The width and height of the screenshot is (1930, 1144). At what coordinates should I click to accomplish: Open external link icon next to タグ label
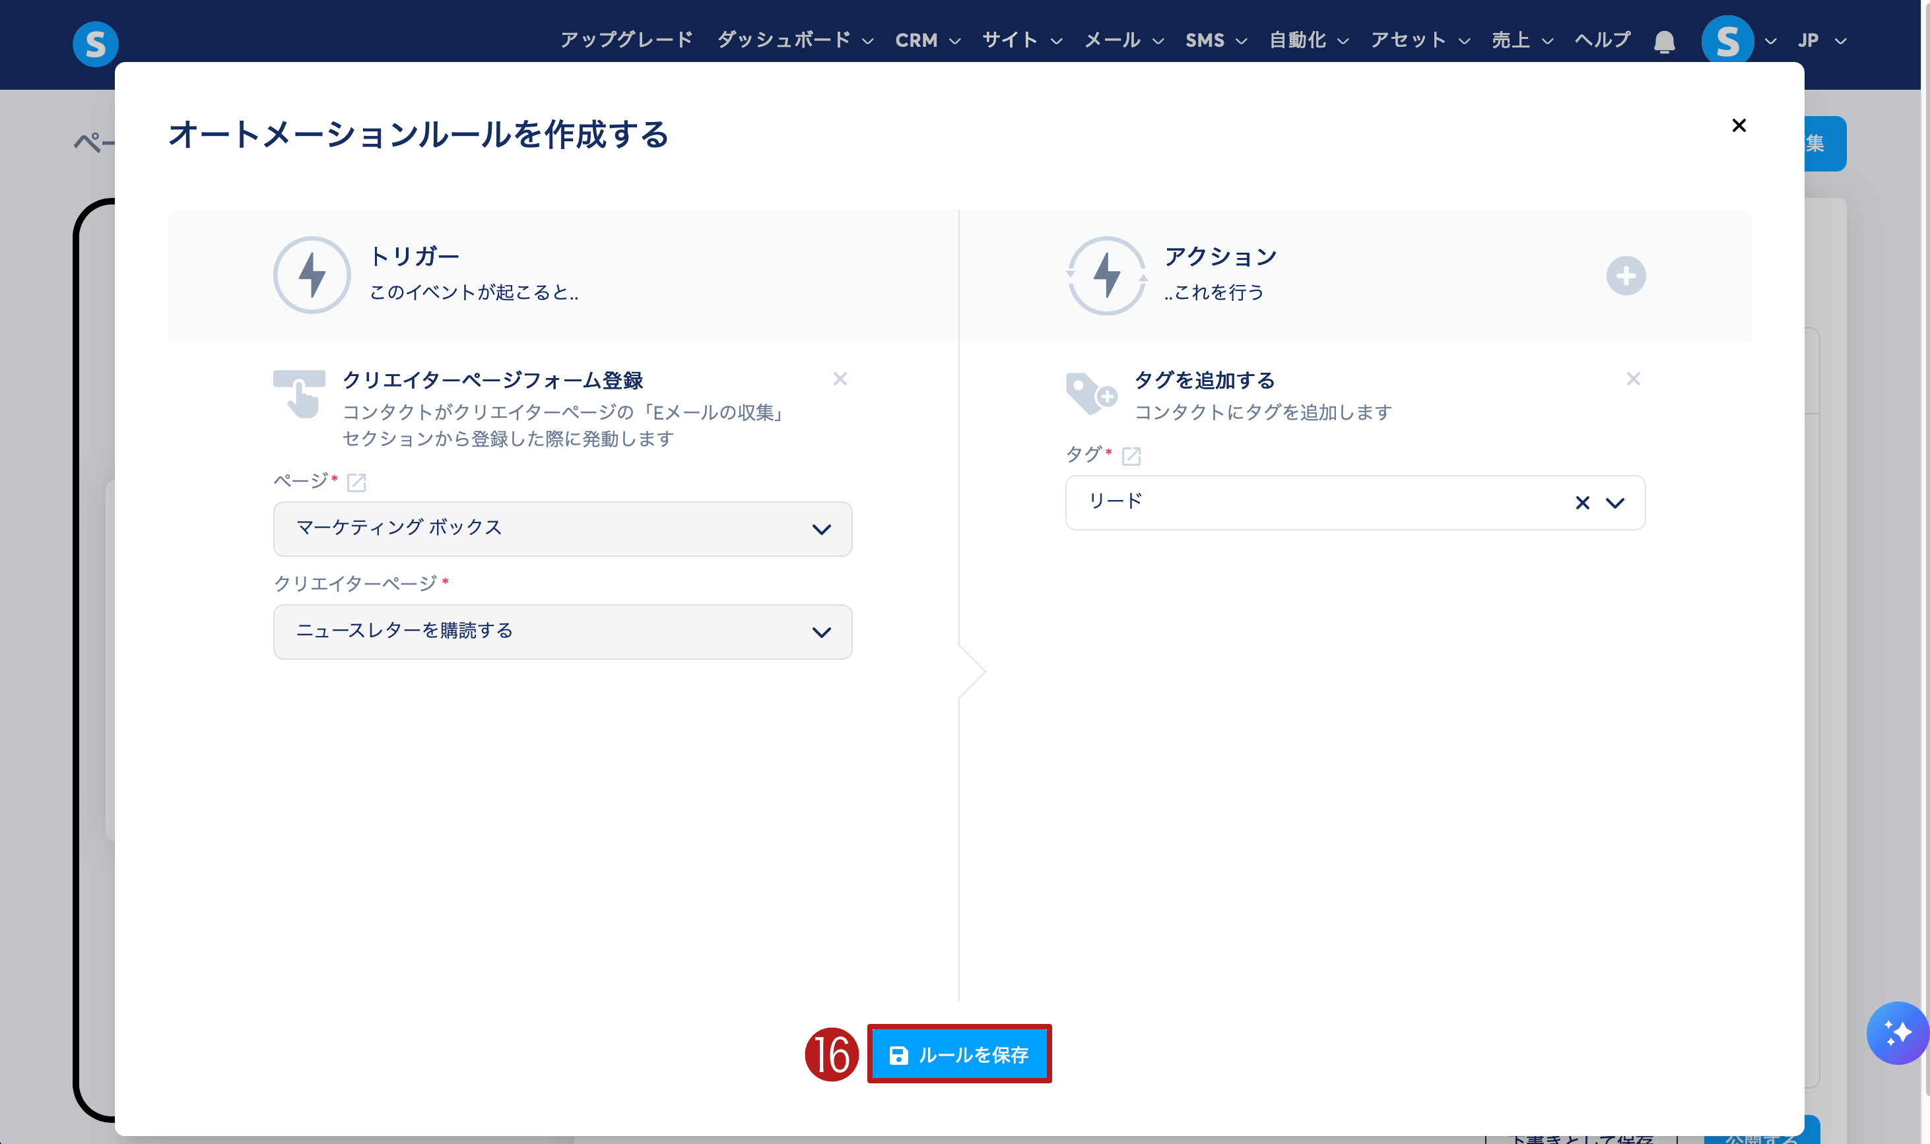pyautogui.click(x=1131, y=457)
